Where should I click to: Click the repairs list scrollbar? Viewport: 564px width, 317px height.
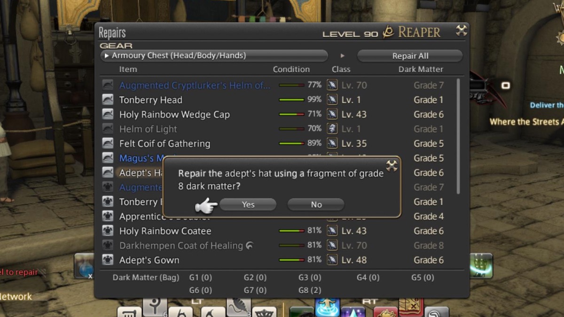pos(458,136)
